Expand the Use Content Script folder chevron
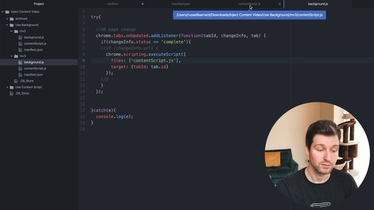The image size is (374, 210). pyautogui.click(x=7, y=87)
